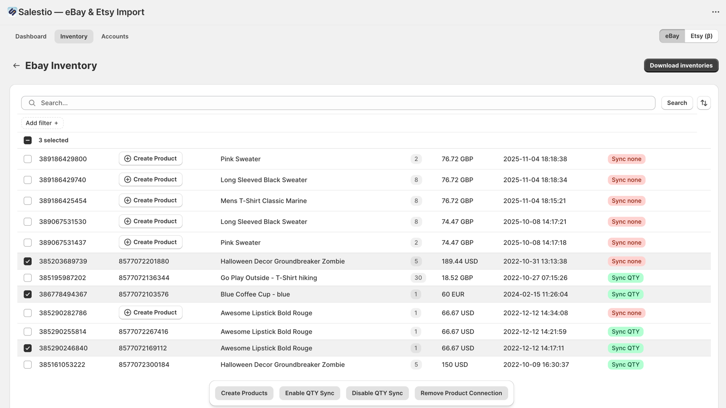Open the Accounts tab
The image size is (726, 408).
click(114, 36)
